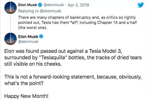Image resolution: width=147 pixels, height=100 pixels.
Task: Open the Apr 2, 2018 timestamp
Action: pyautogui.click(x=78, y=5)
